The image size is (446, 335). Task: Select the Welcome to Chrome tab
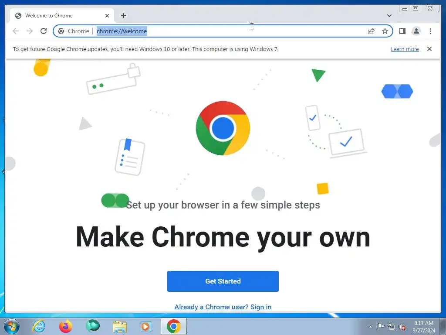point(62,16)
